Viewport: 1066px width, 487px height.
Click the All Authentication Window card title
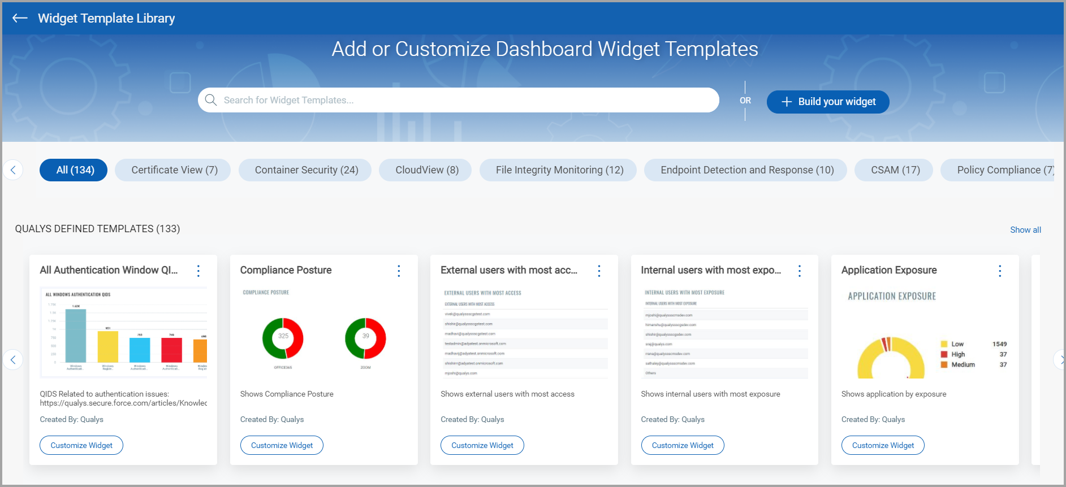click(x=109, y=270)
